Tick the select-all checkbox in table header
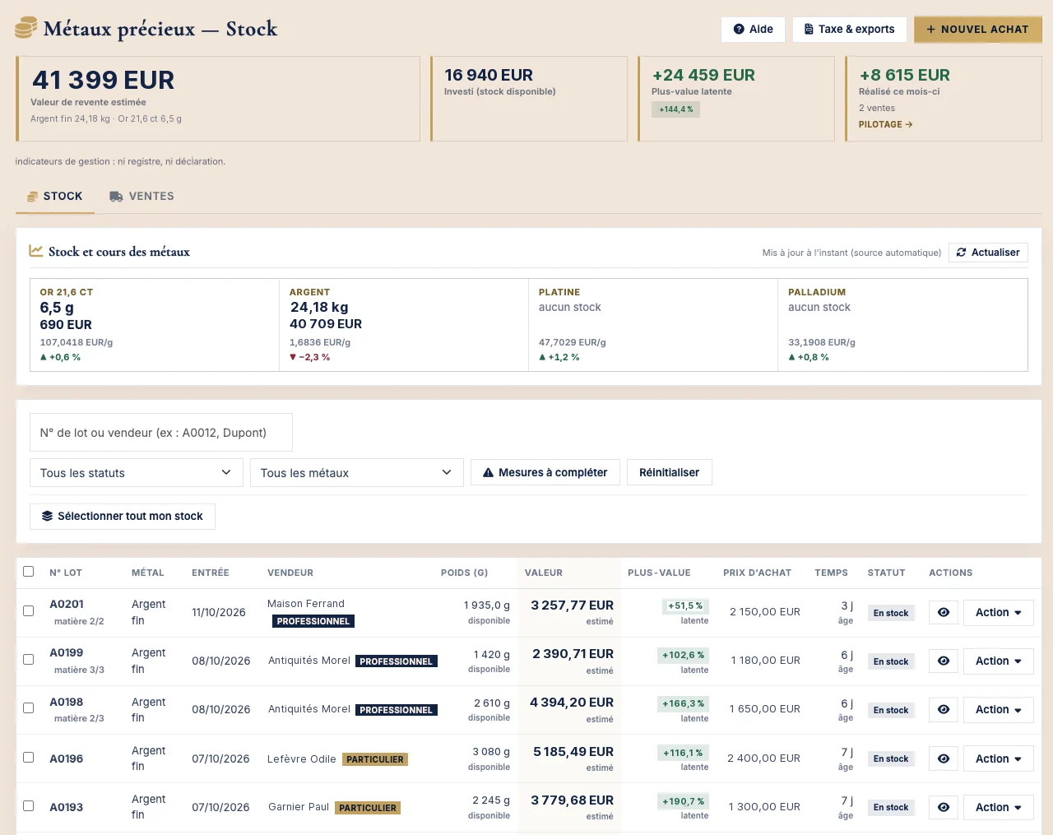The height and width of the screenshot is (835, 1053). (29, 571)
